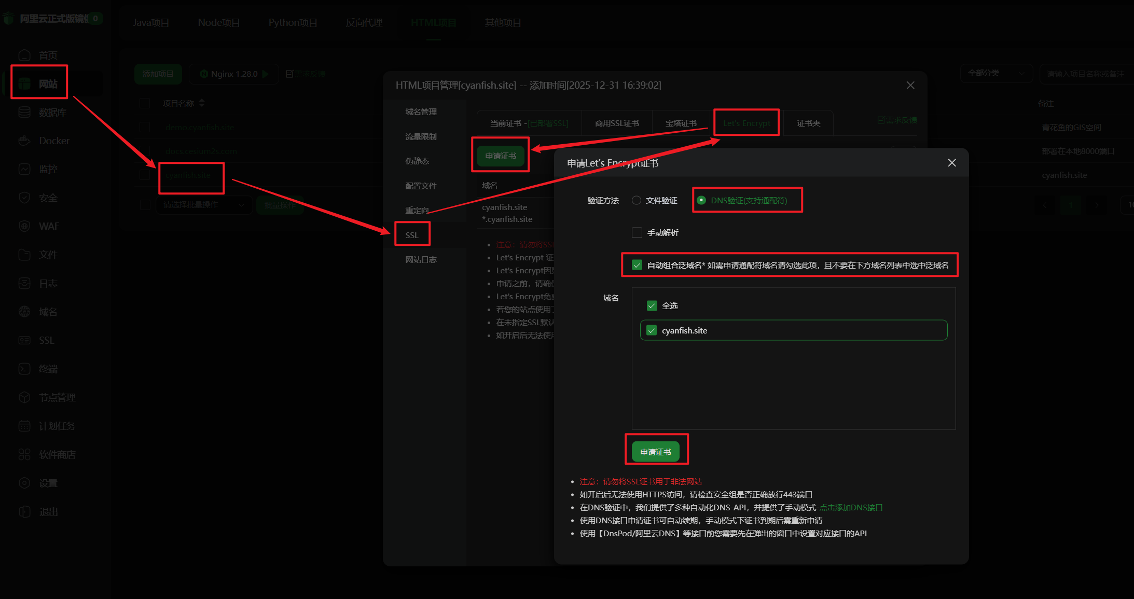This screenshot has width=1134, height=599.
Task: Open the monitoring (监控) icon
Action: [x=24, y=169]
